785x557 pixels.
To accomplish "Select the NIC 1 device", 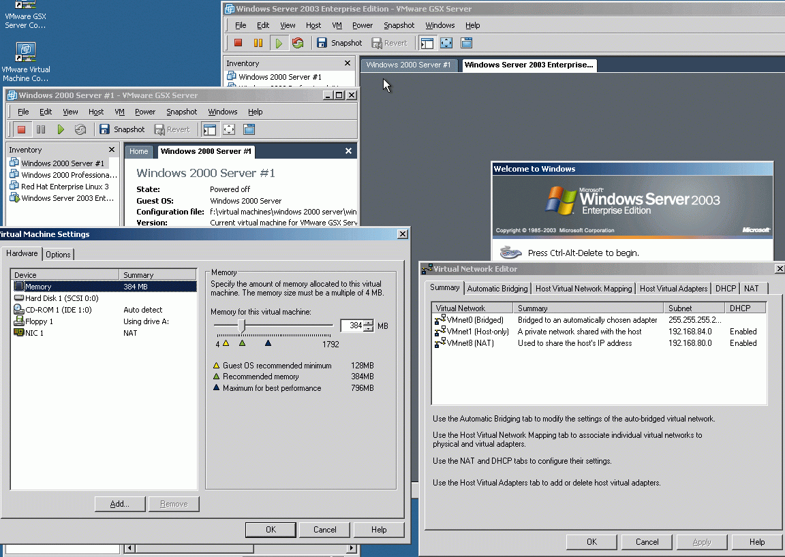I will (104, 333).
